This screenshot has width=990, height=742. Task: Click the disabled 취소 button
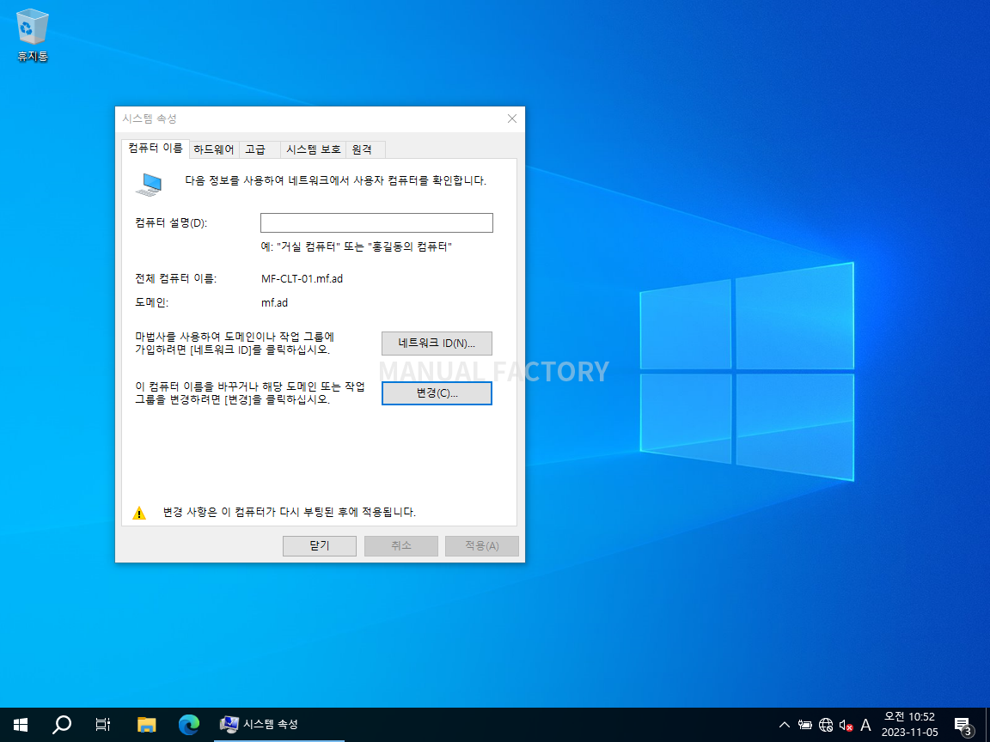coord(401,546)
